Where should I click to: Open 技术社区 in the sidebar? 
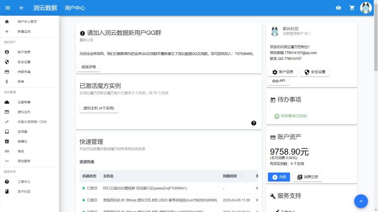(29, 192)
